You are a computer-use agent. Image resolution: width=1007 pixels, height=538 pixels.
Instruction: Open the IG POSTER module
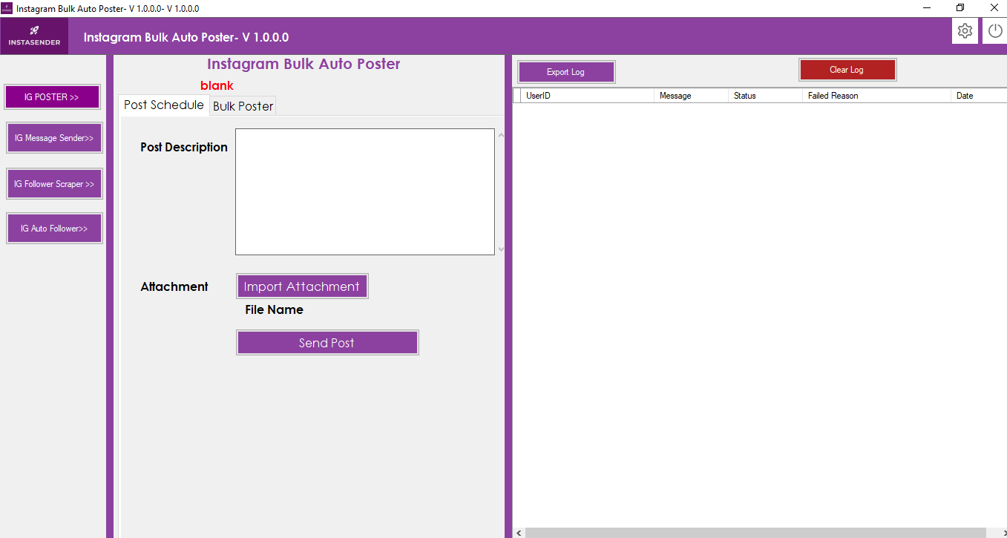[x=52, y=97]
